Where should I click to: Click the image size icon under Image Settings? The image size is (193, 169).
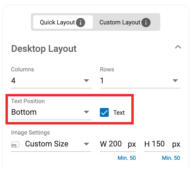[x=15, y=144]
